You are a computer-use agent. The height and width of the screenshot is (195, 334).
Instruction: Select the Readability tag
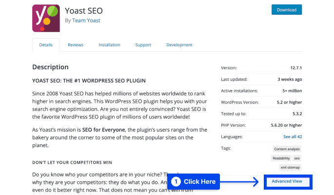tap(281, 158)
